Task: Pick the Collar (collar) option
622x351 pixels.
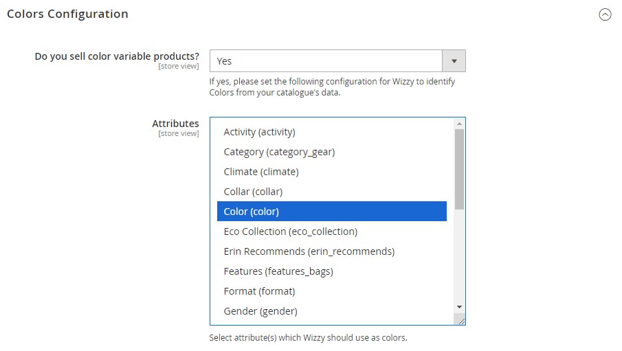Action: pos(253,192)
